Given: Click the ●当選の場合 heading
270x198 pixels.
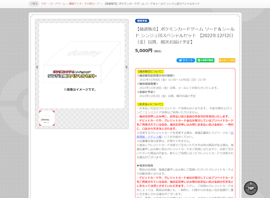Looking at the screenshot, I should coord(145,166).
